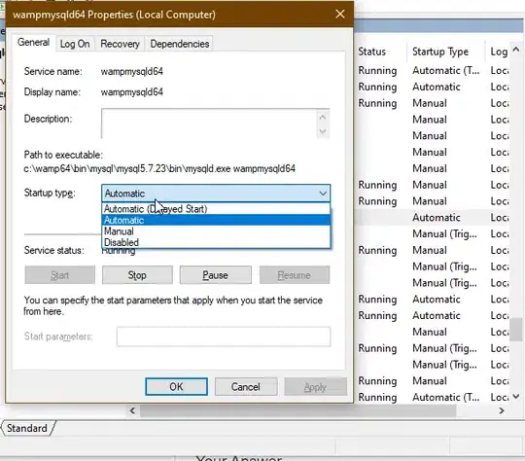525x461 pixels.
Task: Click Cancel in the Properties dialog
Action: 246,387
